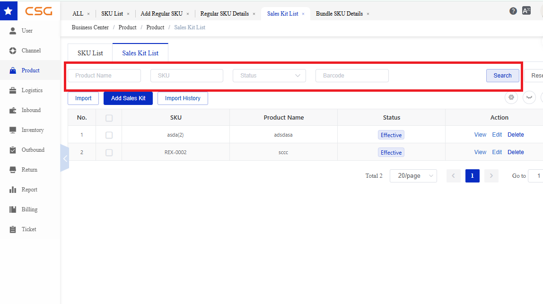Close the Sales Kit List top tab
Screen dimensions: 543x304
pyautogui.click(x=303, y=14)
